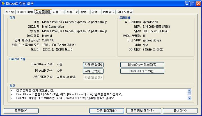Click the 2008-05-22 03:48:46 date value
Screen dimensions: 202x116
155,31
